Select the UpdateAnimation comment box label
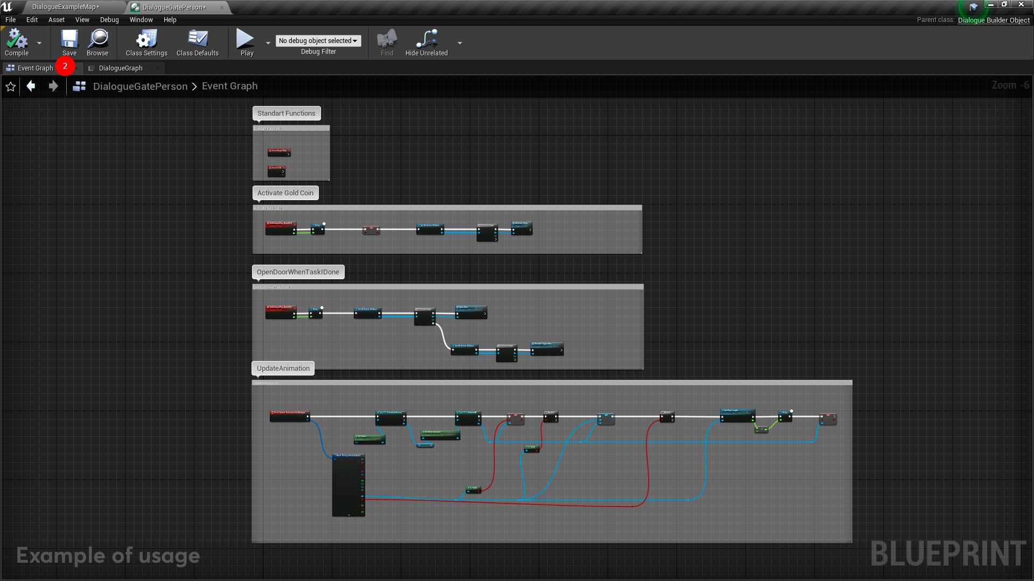The width and height of the screenshot is (1034, 581). coord(283,369)
